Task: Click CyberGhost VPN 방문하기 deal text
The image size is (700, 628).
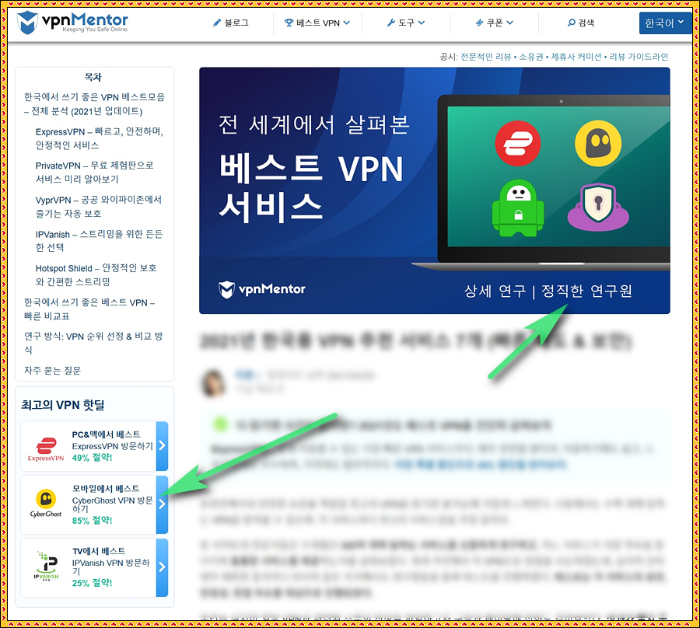Action: pos(113,504)
